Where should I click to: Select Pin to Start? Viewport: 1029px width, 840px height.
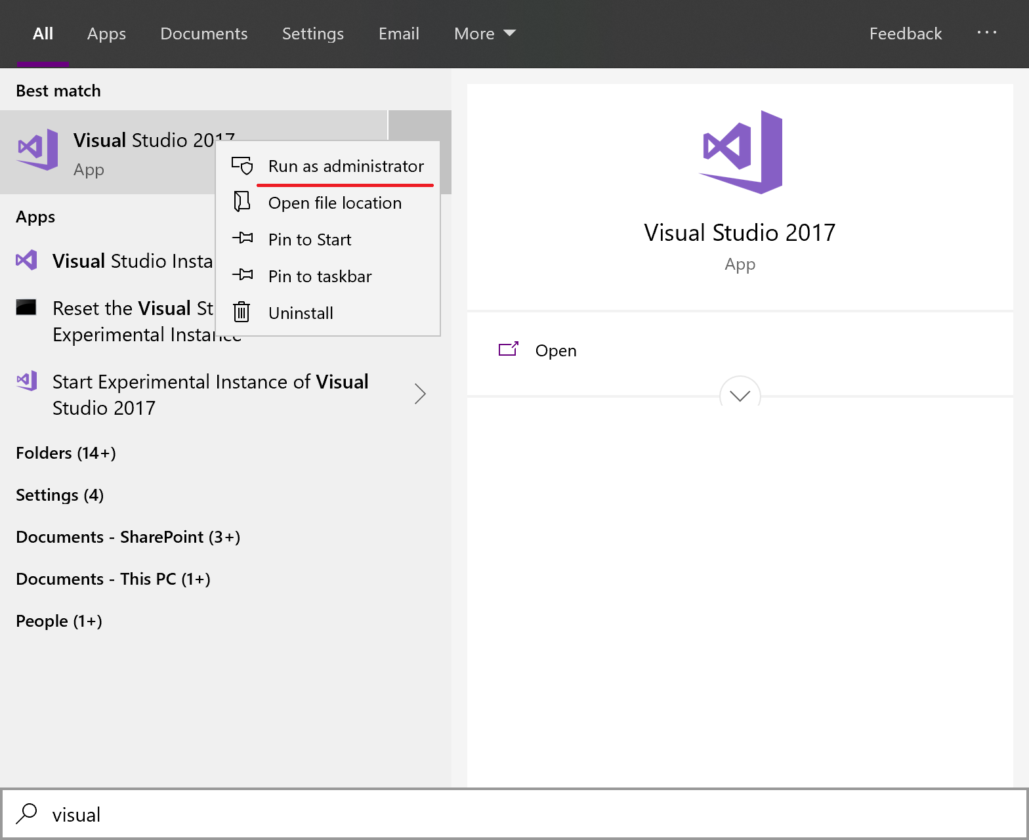328,240
